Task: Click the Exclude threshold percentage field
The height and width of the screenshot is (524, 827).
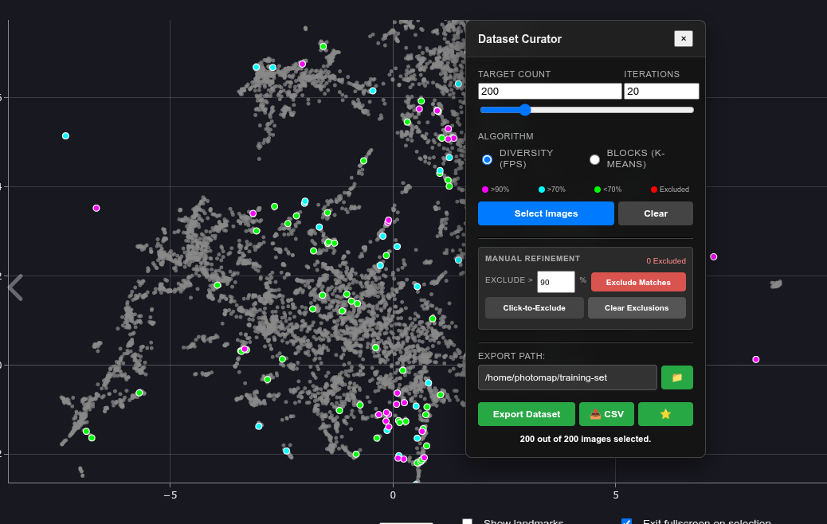Action: click(555, 282)
